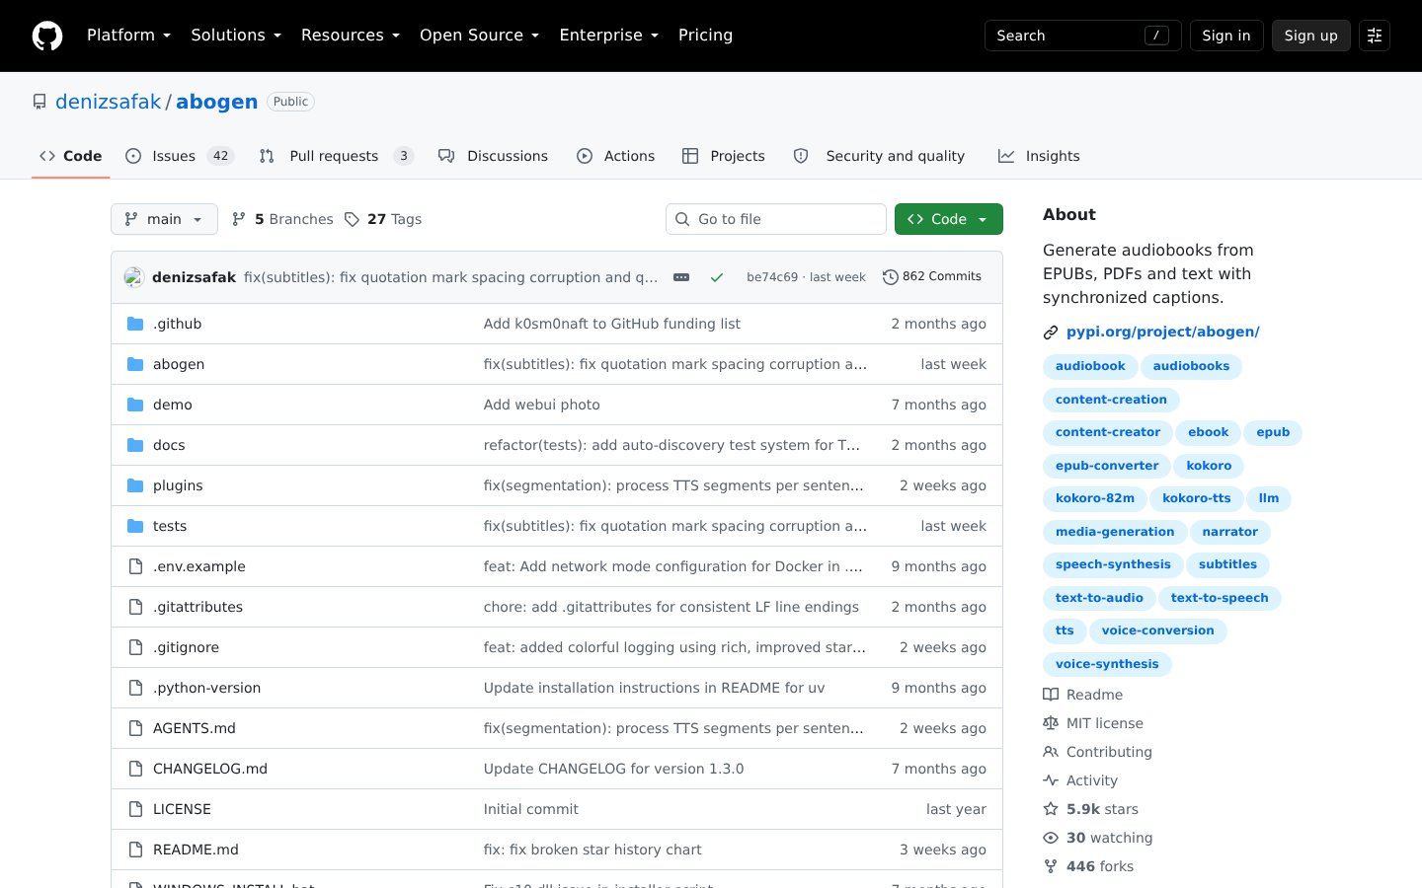
Task: Open the denizsafak owner profile link
Action: click(x=108, y=102)
